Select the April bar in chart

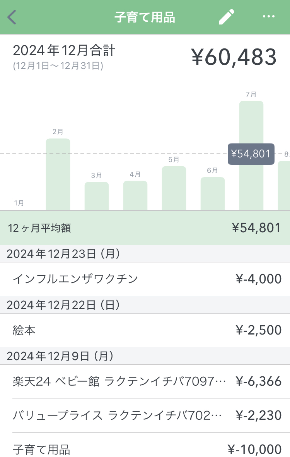[135, 195]
